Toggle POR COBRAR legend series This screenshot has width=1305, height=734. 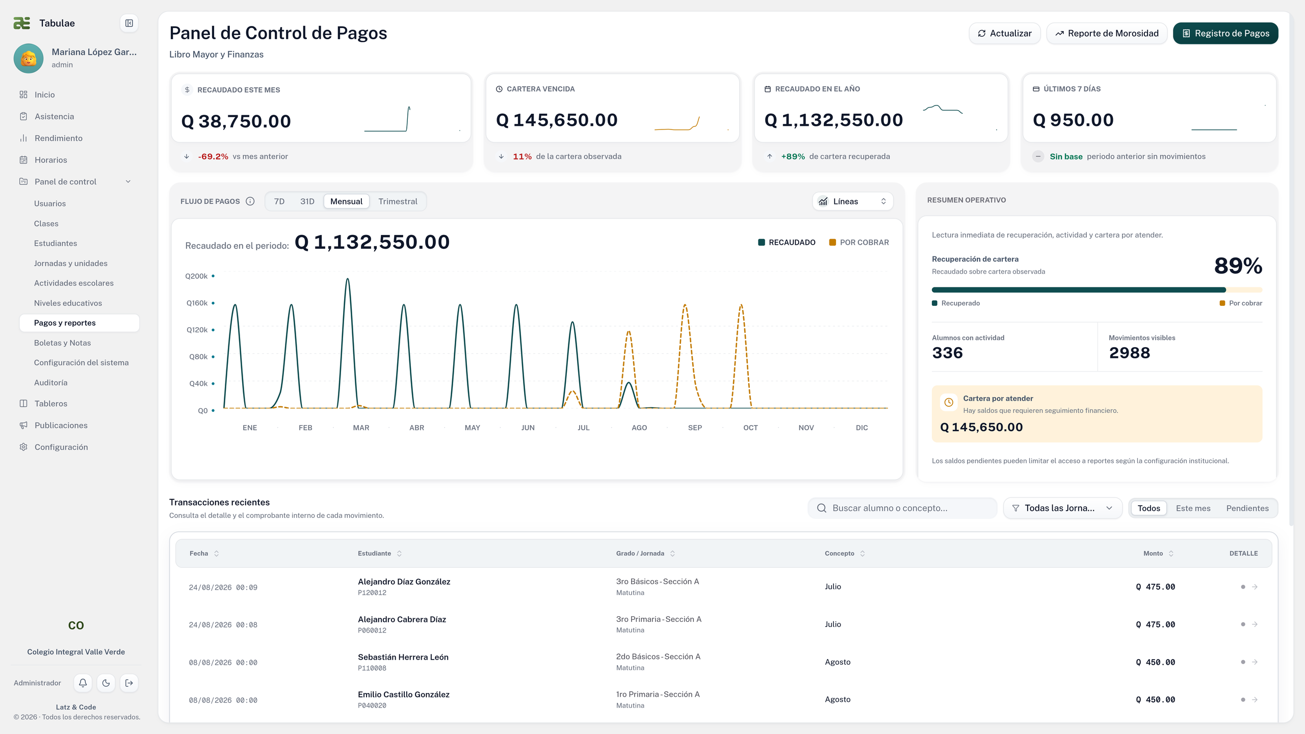click(859, 243)
